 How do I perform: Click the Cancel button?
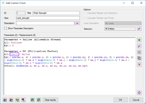pyautogui.click(x=136, y=100)
